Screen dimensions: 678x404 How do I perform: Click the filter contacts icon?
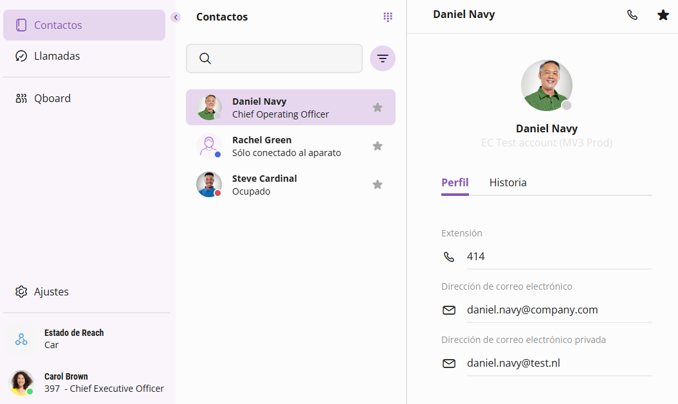click(383, 58)
